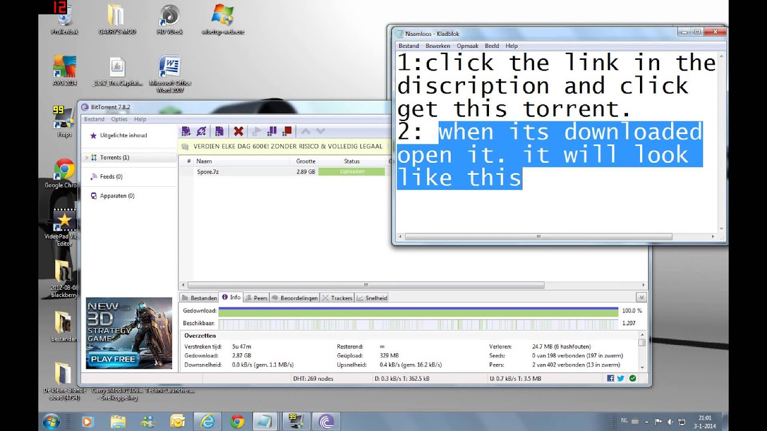Remove the torrent with the red X icon

click(x=238, y=131)
